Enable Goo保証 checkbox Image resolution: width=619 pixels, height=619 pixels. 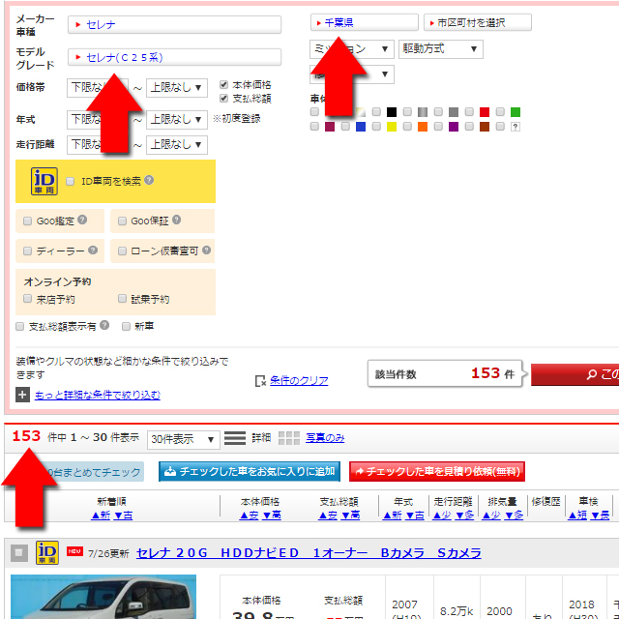tap(122, 221)
